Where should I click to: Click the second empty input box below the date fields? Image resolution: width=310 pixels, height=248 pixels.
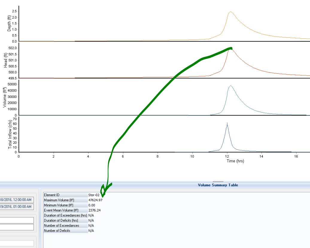(17, 227)
